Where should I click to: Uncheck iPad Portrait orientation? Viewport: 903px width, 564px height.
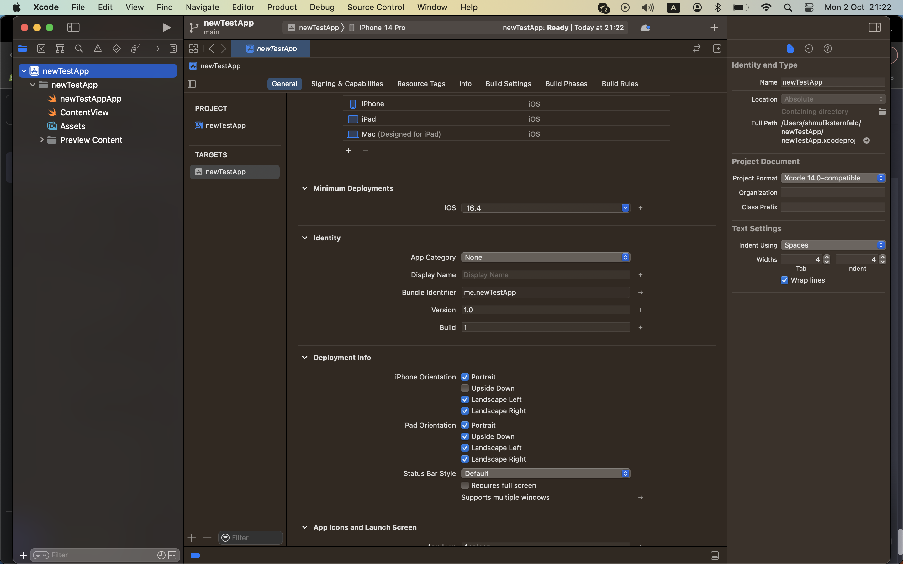(465, 425)
